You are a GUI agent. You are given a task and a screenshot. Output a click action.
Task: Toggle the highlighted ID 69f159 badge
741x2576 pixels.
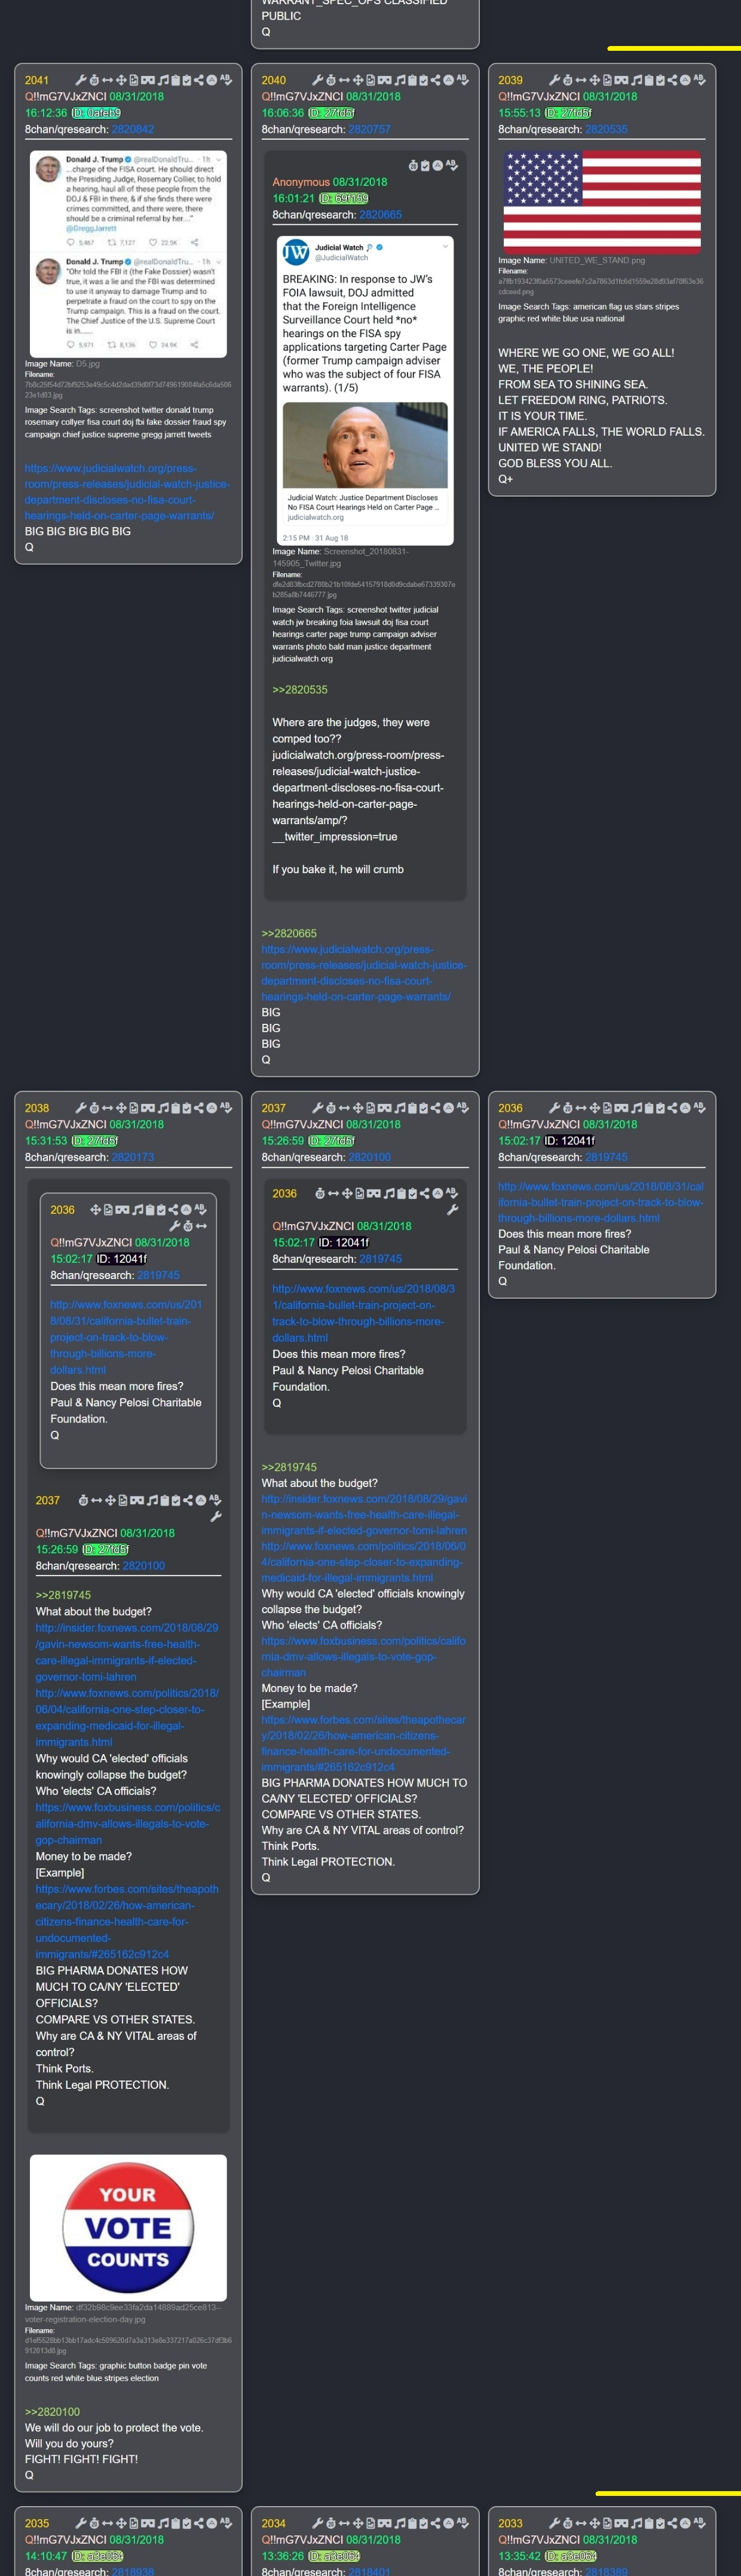click(344, 199)
